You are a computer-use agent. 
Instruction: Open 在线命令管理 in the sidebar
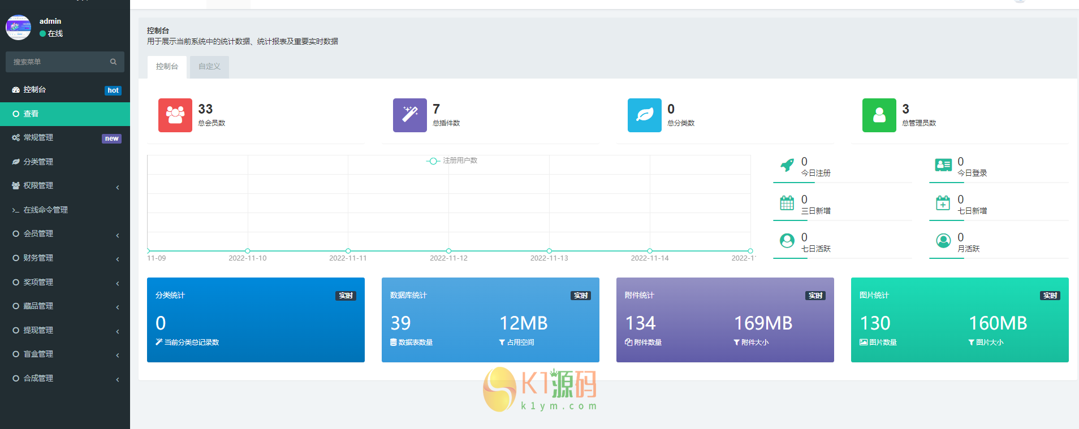(x=45, y=210)
